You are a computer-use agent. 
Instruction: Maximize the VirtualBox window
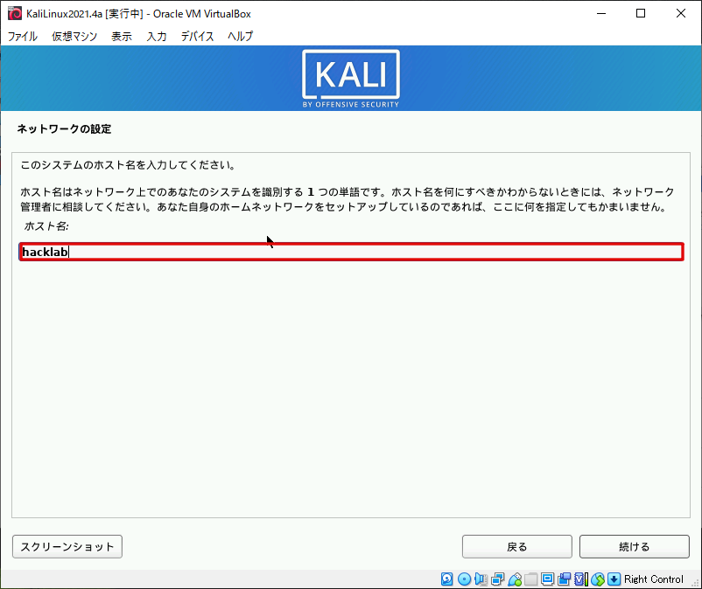point(641,13)
